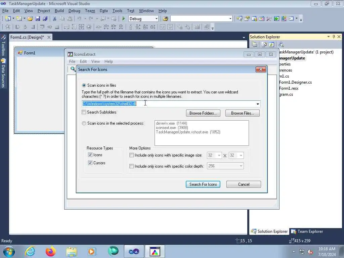
Task: Open the Debug menu in Visual Studio
Action: (x=74, y=11)
